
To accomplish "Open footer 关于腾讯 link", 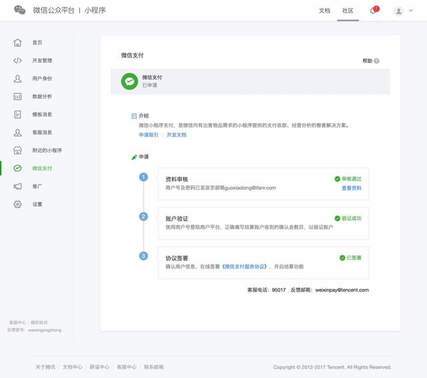I will pyautogui.click(x=45, y=367).
